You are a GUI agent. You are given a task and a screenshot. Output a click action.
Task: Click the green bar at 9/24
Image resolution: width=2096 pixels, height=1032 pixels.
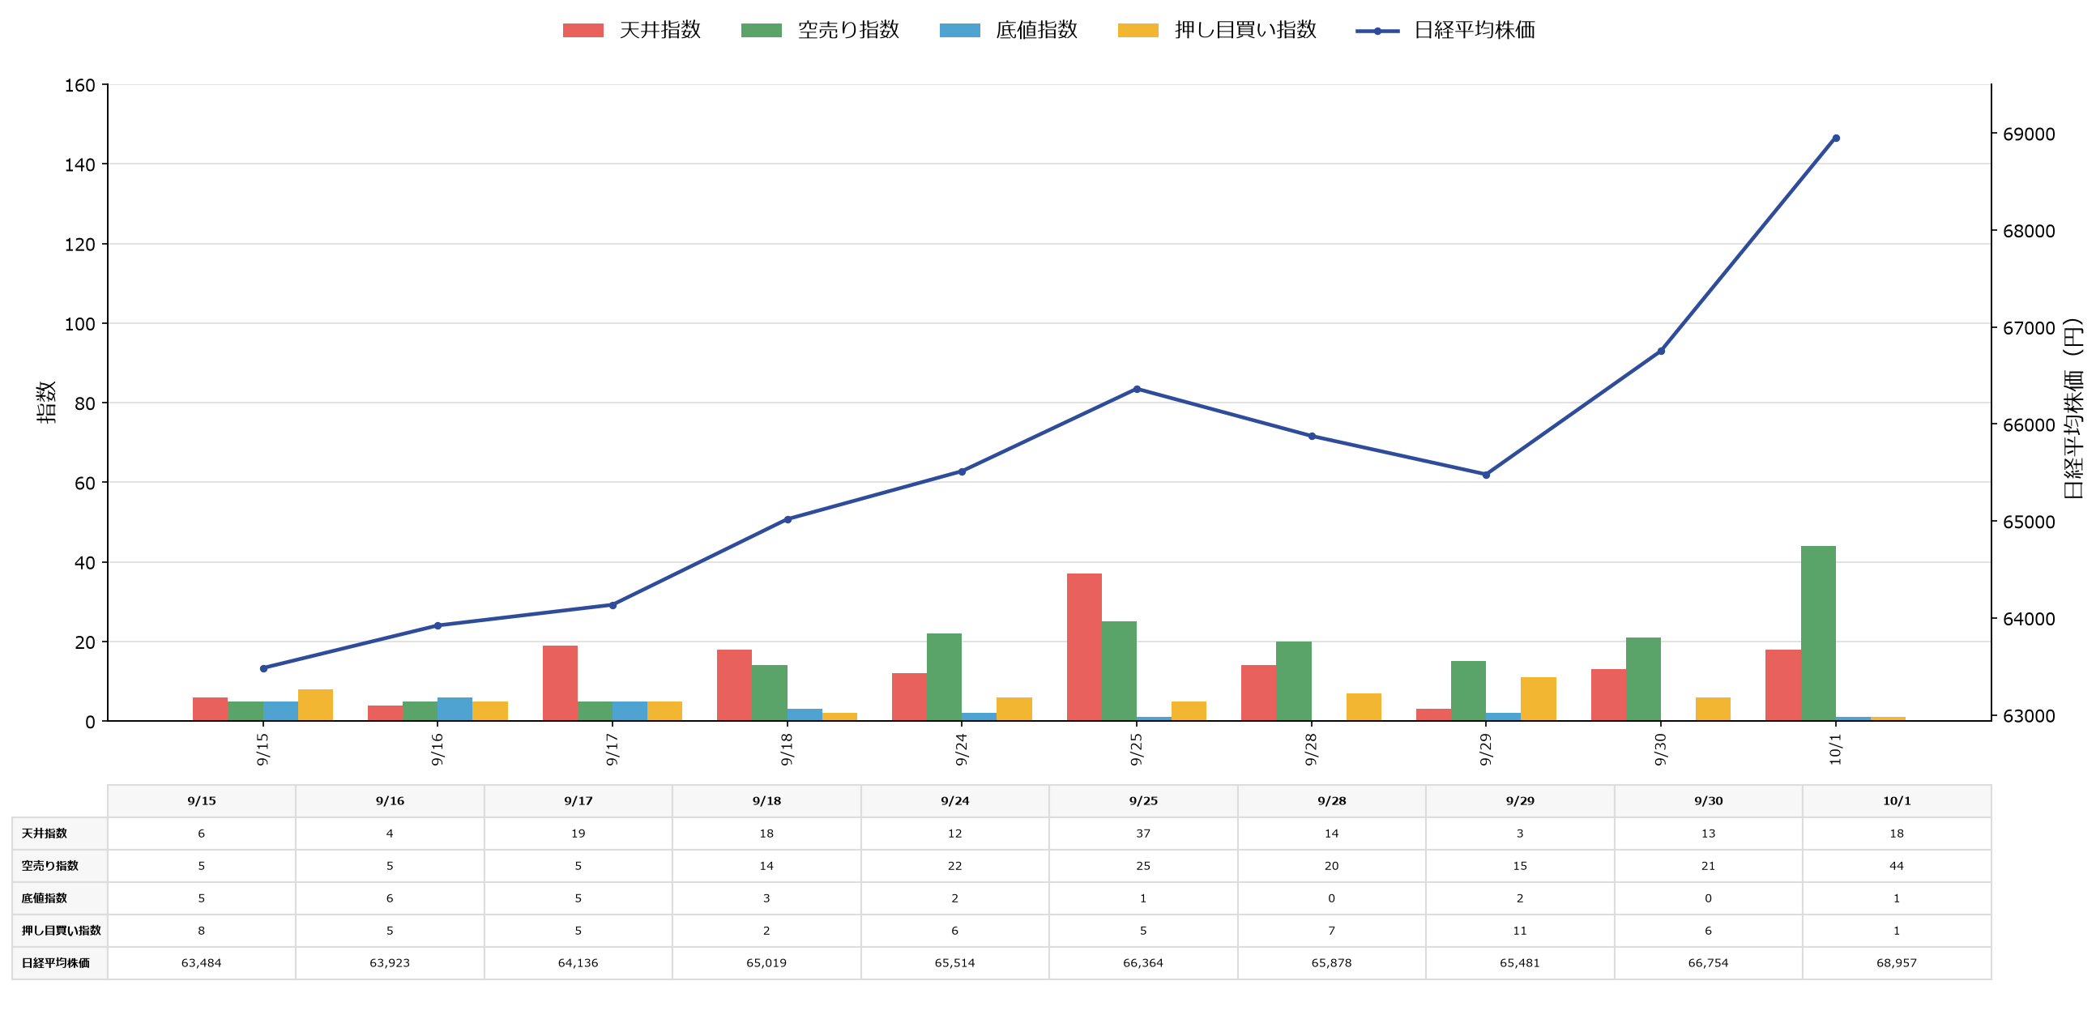coord(944,677)
